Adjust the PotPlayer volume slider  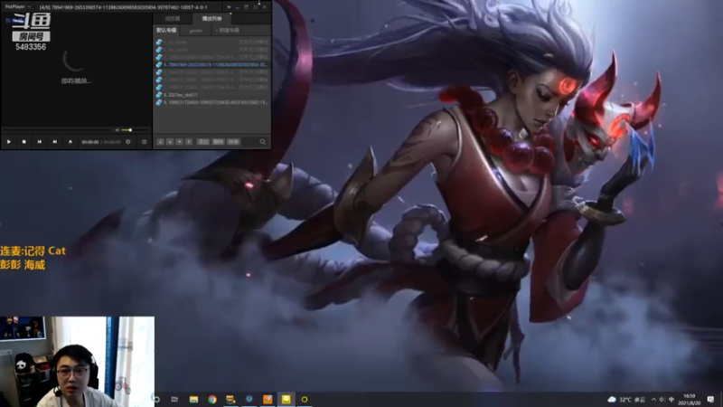pos(136,130)
